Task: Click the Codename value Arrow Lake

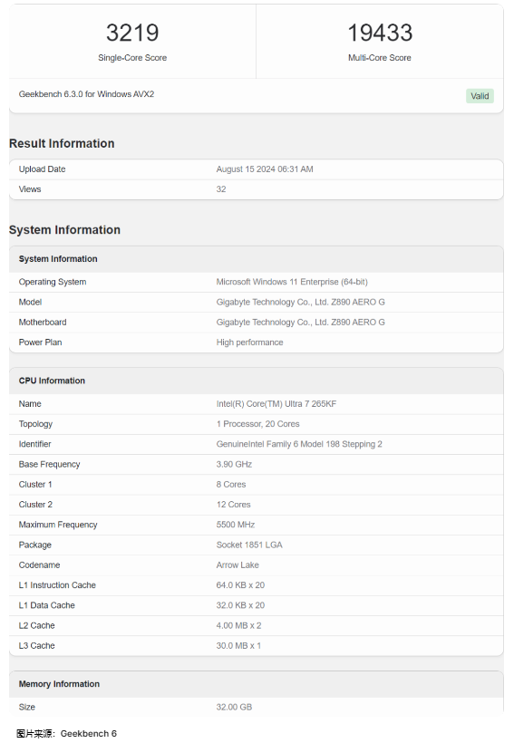Action: pyautogui.click(x=238, y=564)
